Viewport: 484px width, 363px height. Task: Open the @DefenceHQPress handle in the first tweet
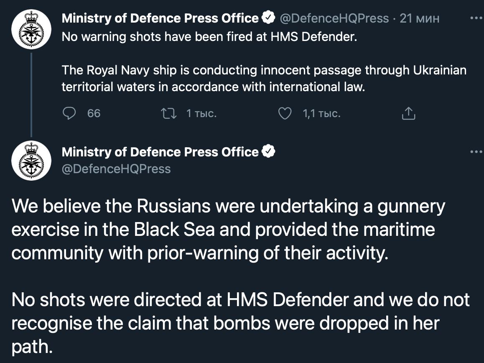tap(333, 18)
